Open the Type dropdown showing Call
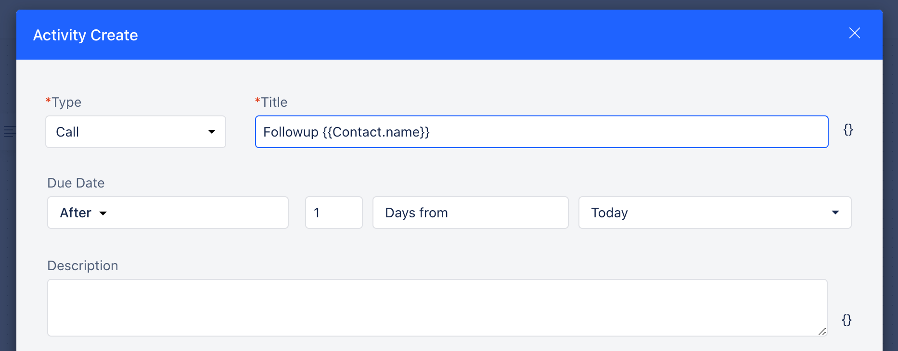The width and height of the screenshot is (898, 351). tap(136, 132)
